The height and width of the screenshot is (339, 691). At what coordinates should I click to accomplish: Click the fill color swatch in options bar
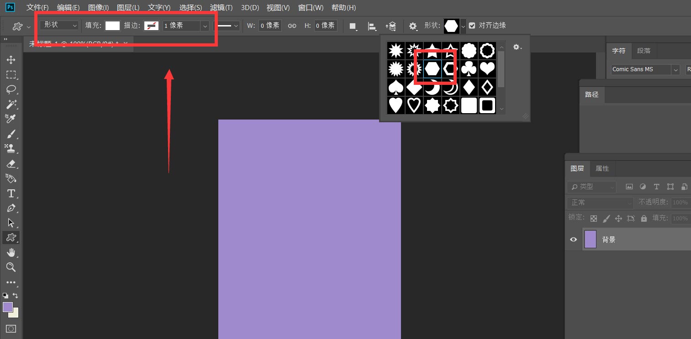click(x=112, y=26)
